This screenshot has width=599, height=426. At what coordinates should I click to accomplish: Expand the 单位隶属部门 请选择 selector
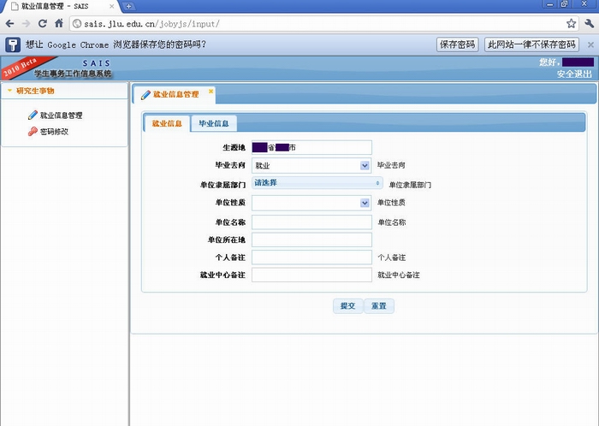(x=377, y=183)
